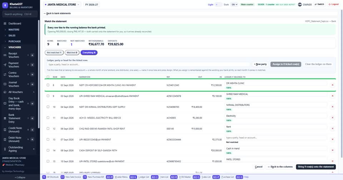Tick checkbox for row 9 SHREE RAM MEDICAL
Viewport: 343px width, 180px height.
(48, 96)
